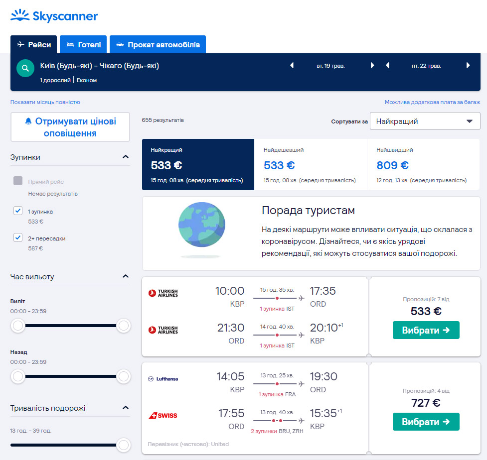Collapse the Час вильоту section
Viewport: 487px width, 460px height.
[126, 276]
